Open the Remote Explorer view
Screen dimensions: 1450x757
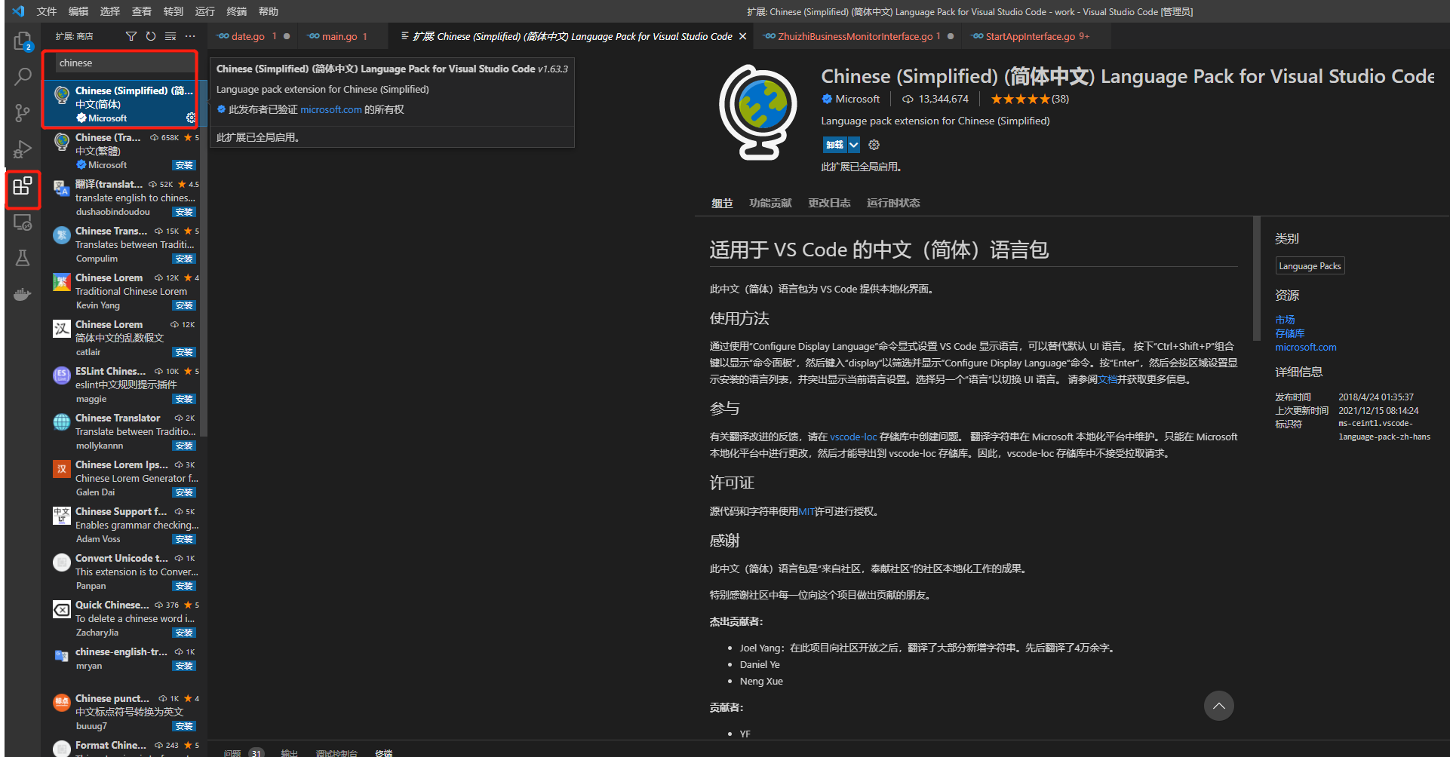[x=23, y=222]
